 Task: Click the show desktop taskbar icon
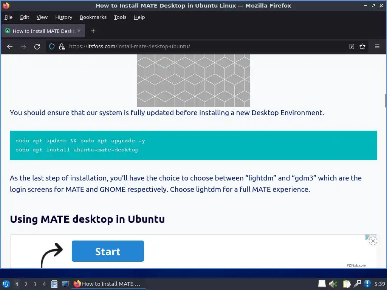pos(65,284)
